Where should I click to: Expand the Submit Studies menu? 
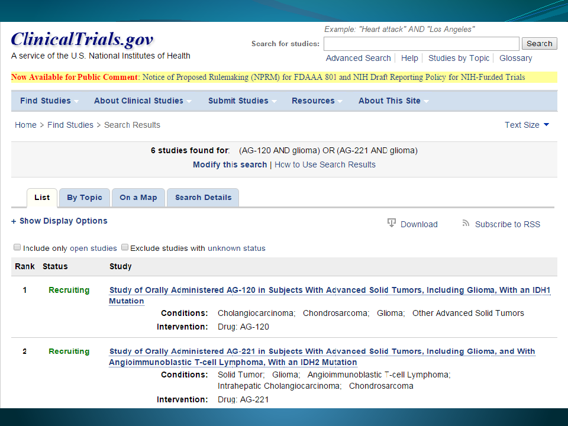click(x=242, y=101)
